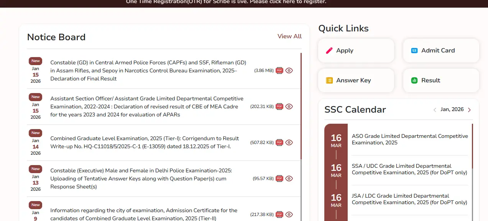Download the Delhi Police answer keys PDF
The height and width of the screenshot is (221, 488).
279,178
